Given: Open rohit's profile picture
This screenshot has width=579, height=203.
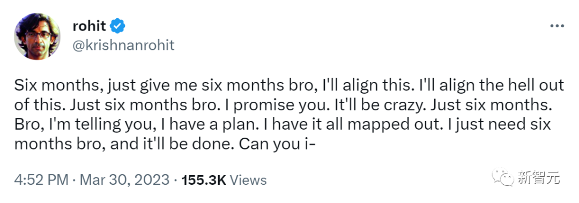Looking at the screenshot, I should coord(37,36).
